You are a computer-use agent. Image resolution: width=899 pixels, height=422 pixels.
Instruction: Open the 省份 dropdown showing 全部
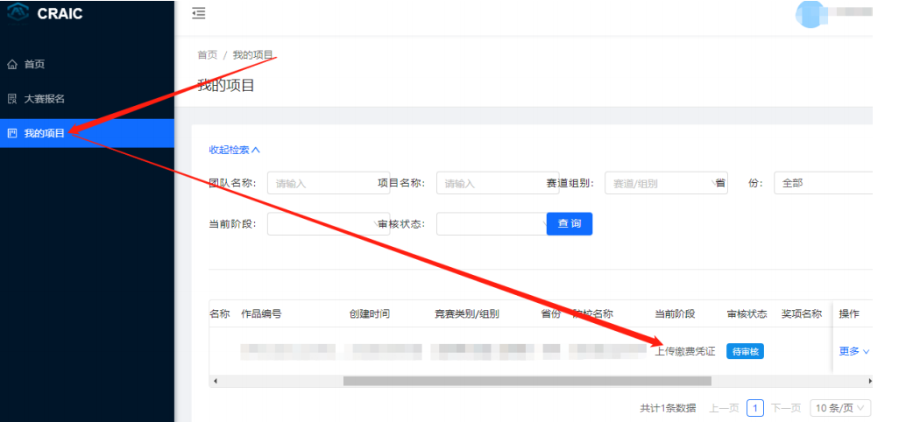[822, 183]
